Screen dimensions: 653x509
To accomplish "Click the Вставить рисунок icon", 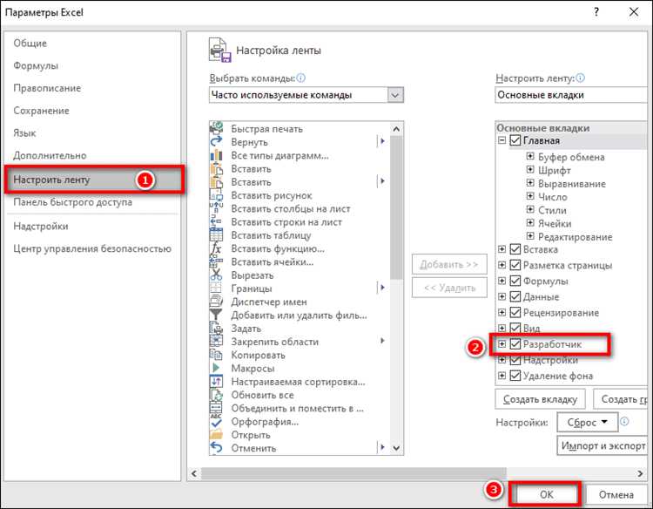I will point(216,195).
